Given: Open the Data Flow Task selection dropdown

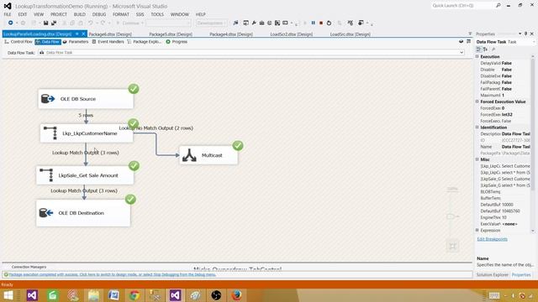Looking at the screenshot, I should [462, 52].
